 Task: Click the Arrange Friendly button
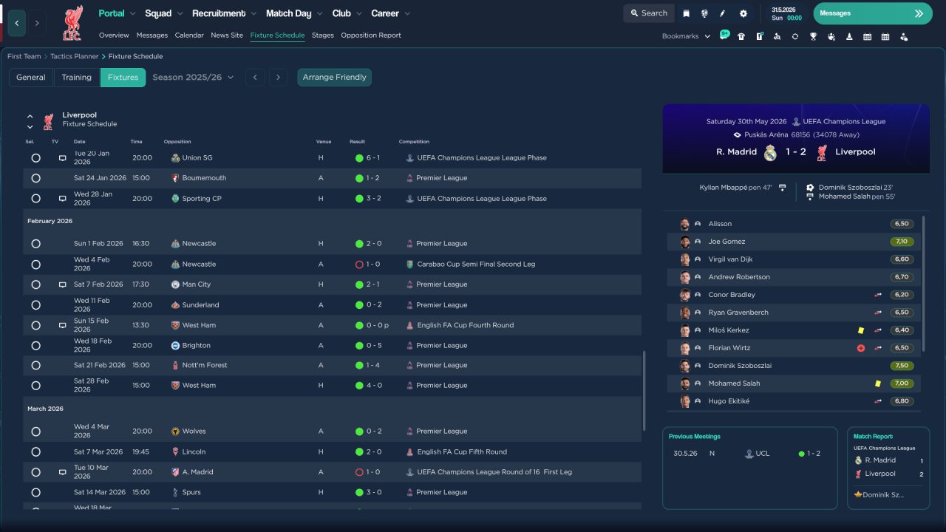(x=335, y=78)
